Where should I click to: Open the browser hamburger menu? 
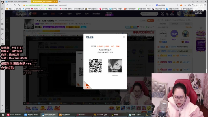click(205, 5)
